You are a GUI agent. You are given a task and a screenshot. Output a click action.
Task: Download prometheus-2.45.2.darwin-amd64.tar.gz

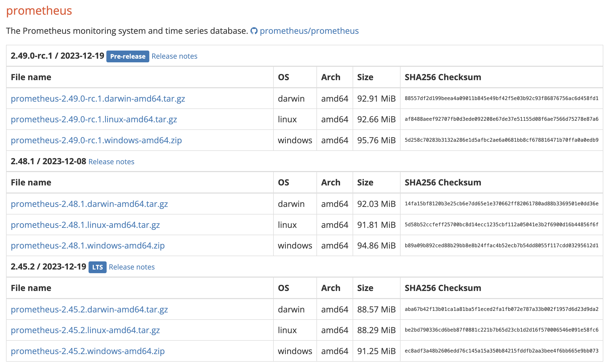pyautogui.click(x=89, y=309)
